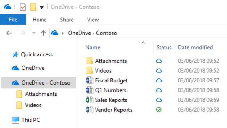Click the This PC monitor icon
Viewport: 227px width, 128px height.
point(15,120)
